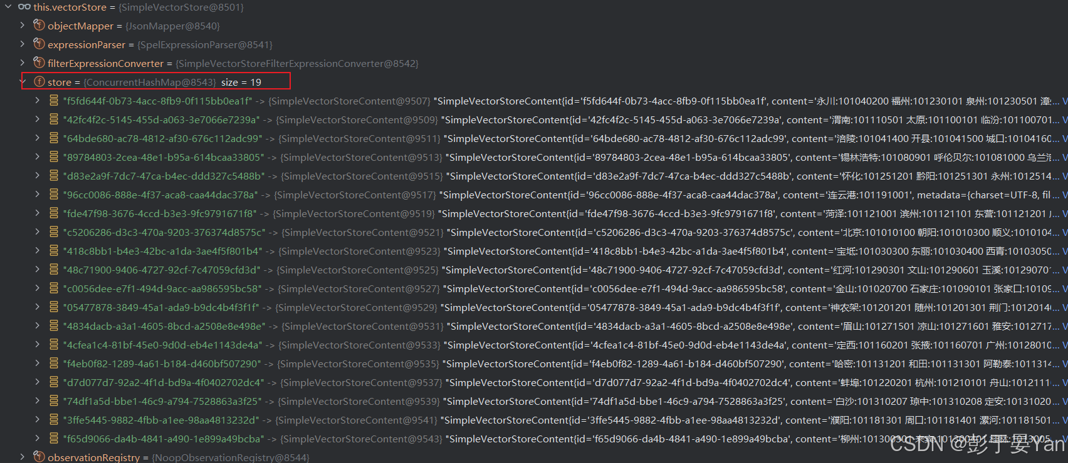Click map entry icon for key 42fc4f2c-5145
This screenshot has height=463, width=1068.
[54, 120]
